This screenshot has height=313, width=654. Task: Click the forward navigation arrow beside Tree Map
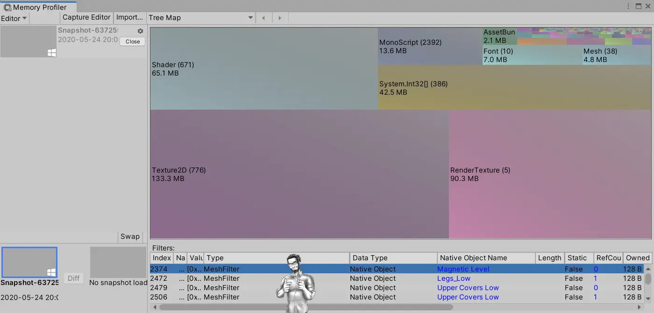[279, 17]
